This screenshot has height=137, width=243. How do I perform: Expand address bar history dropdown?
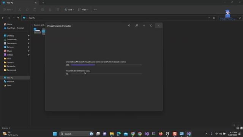tap(208, 18)
